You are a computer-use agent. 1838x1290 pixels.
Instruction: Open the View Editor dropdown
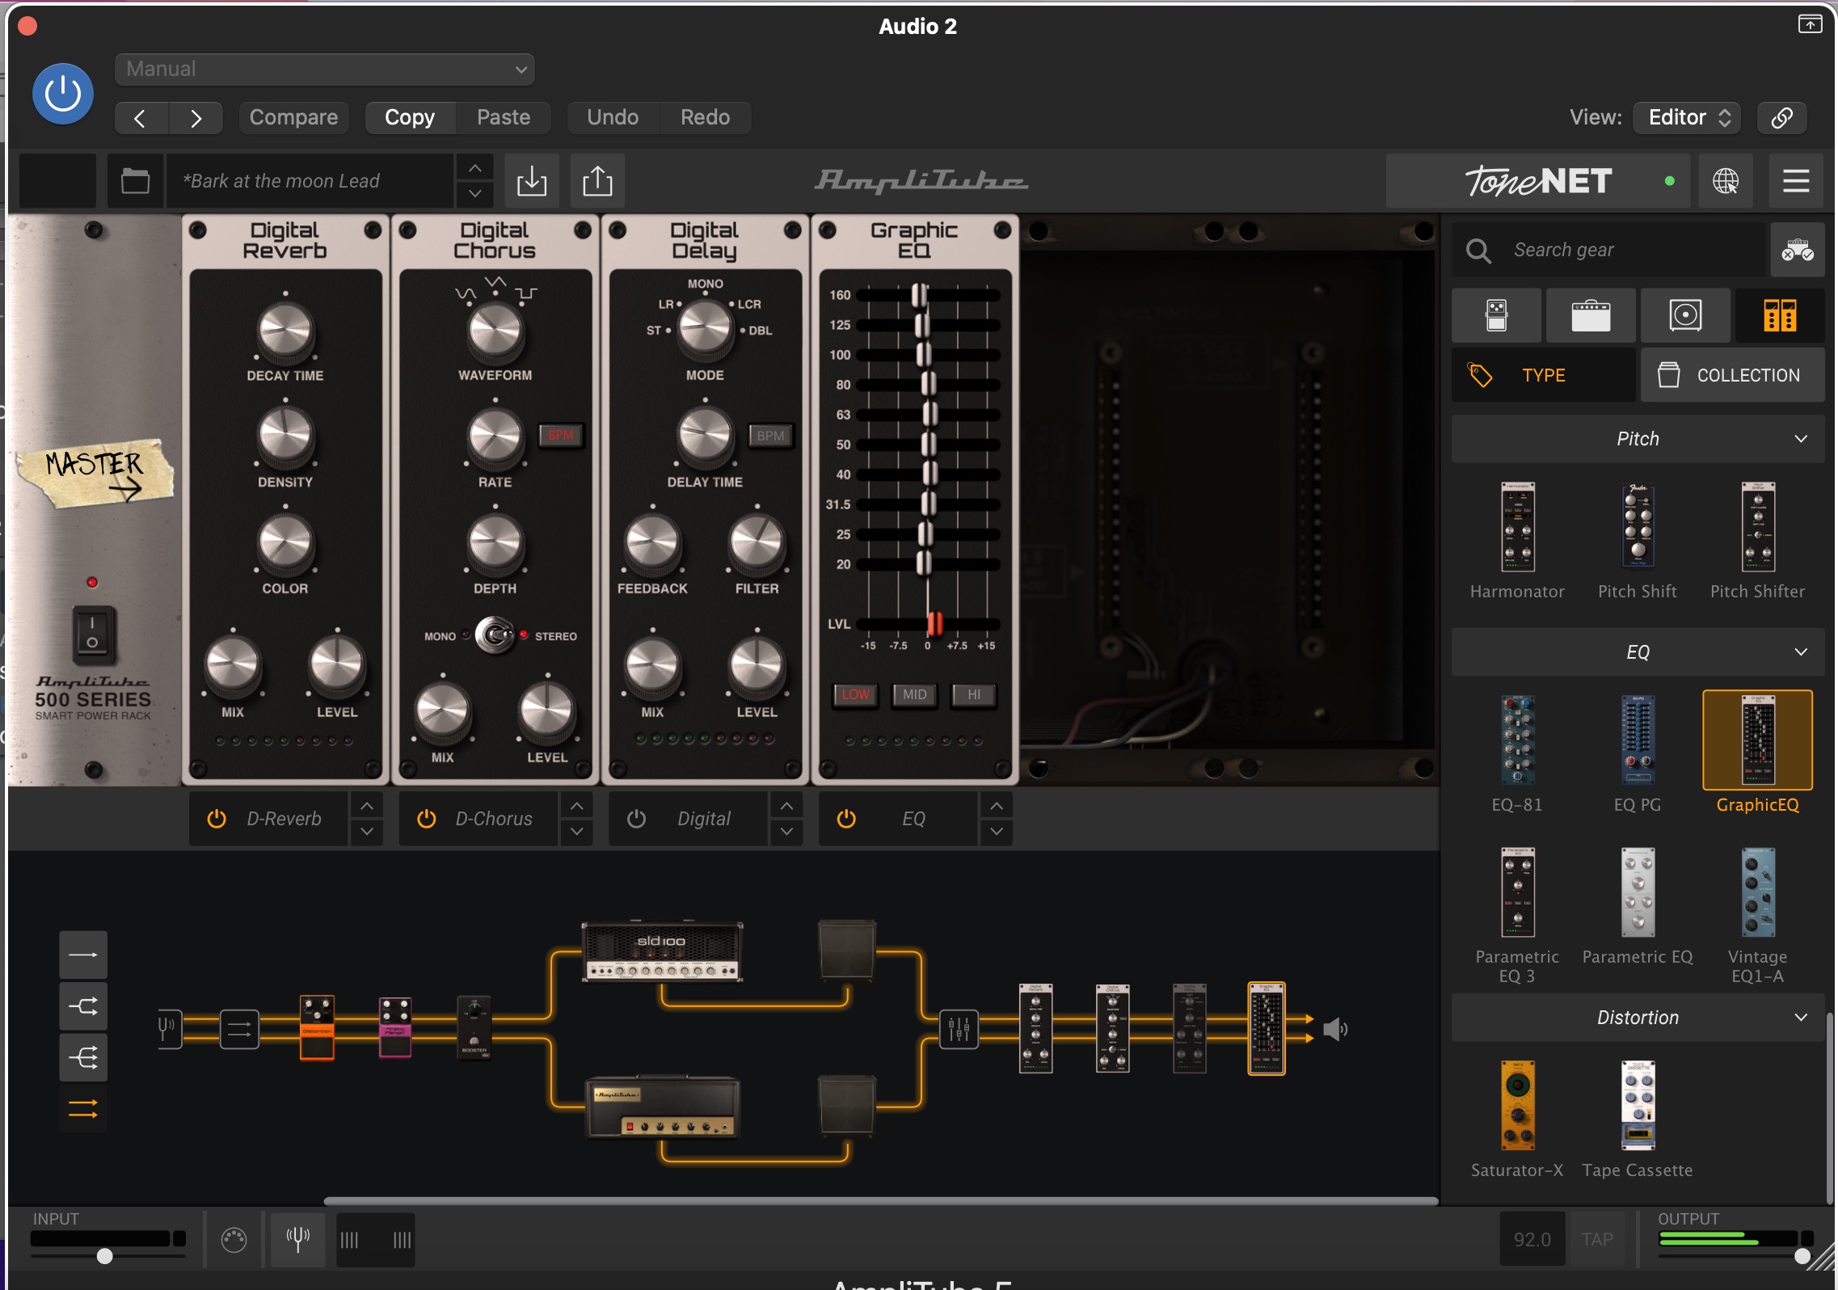1688,118
